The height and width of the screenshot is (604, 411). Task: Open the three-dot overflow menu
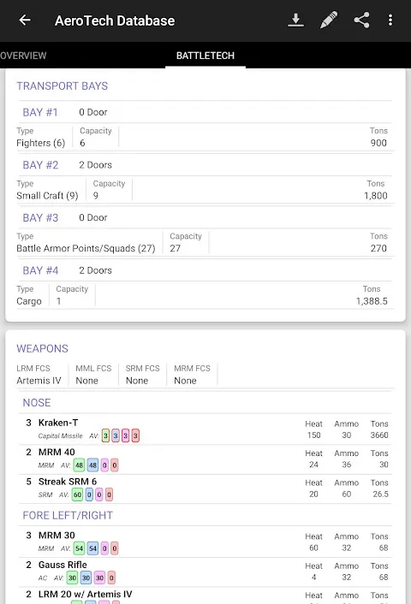[x=390, y=20]
